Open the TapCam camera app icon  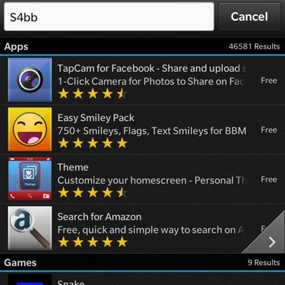pyautogui.click(x=30, y=80)
